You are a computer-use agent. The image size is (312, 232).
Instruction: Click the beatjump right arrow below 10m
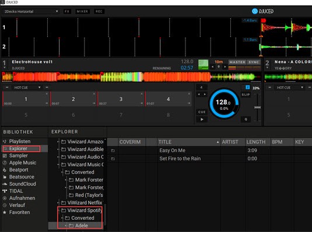225,67
